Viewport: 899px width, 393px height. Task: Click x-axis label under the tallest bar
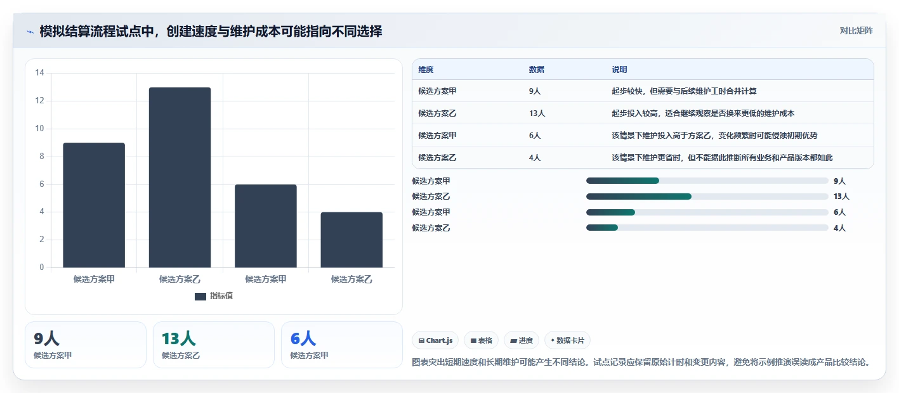tap(180, 279)
